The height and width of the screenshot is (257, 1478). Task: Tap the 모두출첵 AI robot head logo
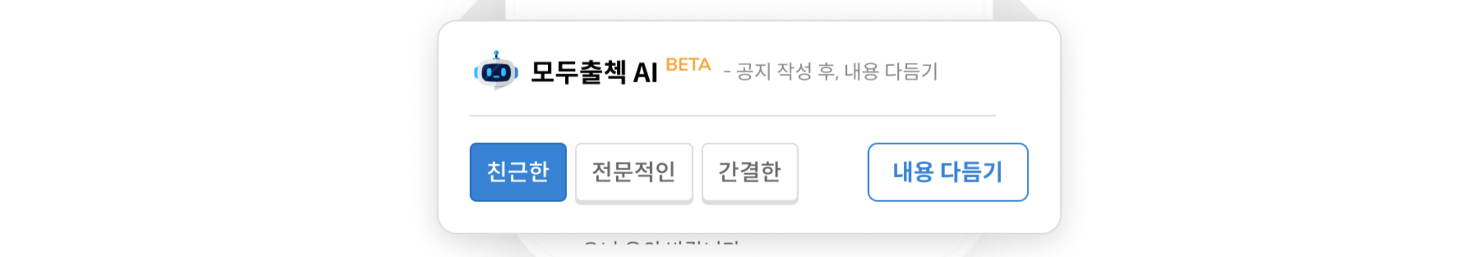click(496, 72)
